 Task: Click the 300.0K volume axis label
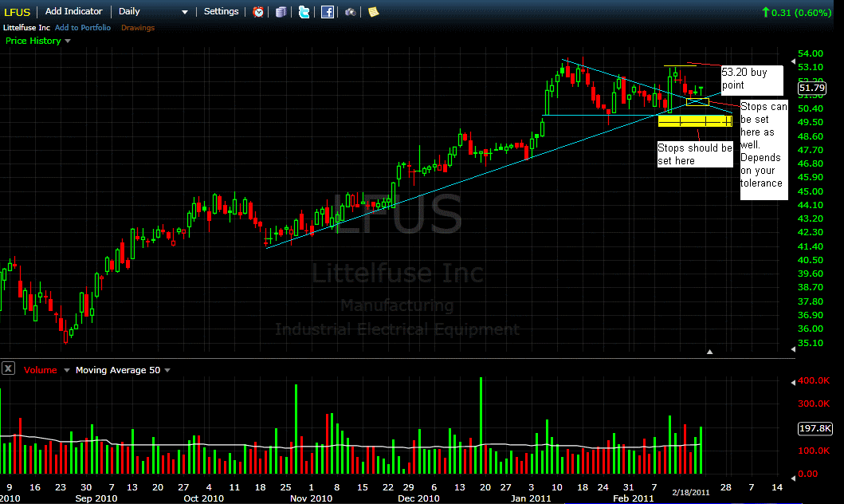point(814,404)
